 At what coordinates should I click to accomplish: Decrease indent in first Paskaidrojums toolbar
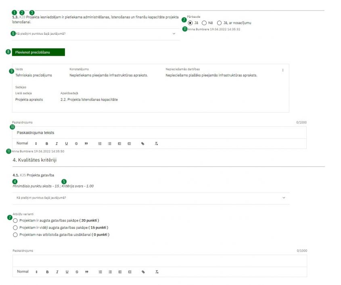(119, 144)
